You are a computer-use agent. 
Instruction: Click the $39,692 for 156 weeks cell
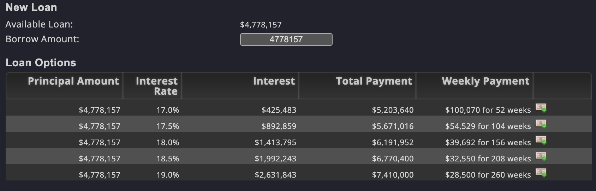coord(488,142)
